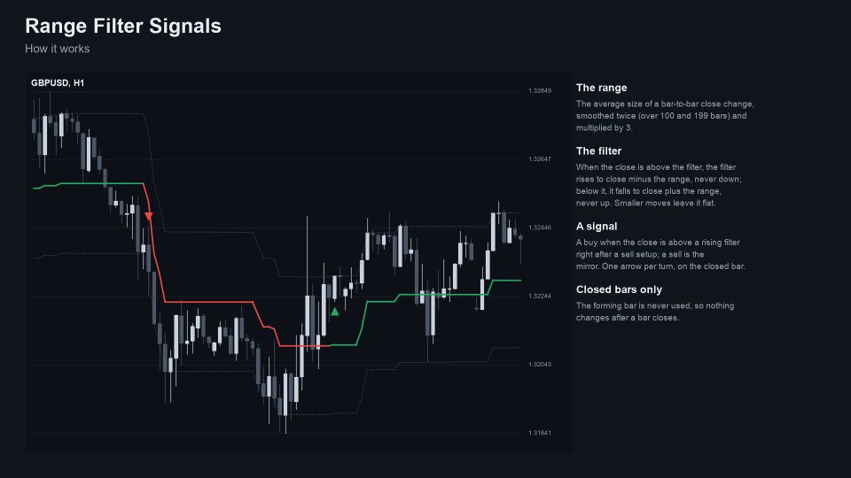Click the paragraph about smoothed bar-to-bar change
851x478 pixels.
coord(665,116)
